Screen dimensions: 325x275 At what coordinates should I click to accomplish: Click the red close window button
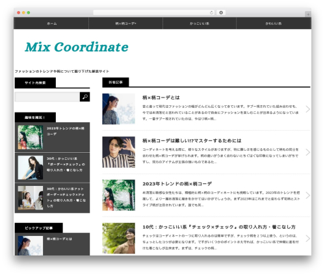point(19,12)
